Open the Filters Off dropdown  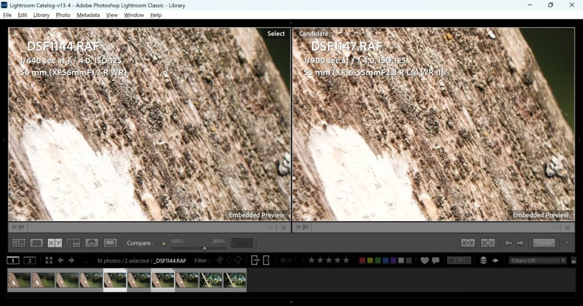tap(537, 260)
